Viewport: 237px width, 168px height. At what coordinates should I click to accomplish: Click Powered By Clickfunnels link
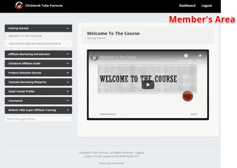(x=111, y=163)
